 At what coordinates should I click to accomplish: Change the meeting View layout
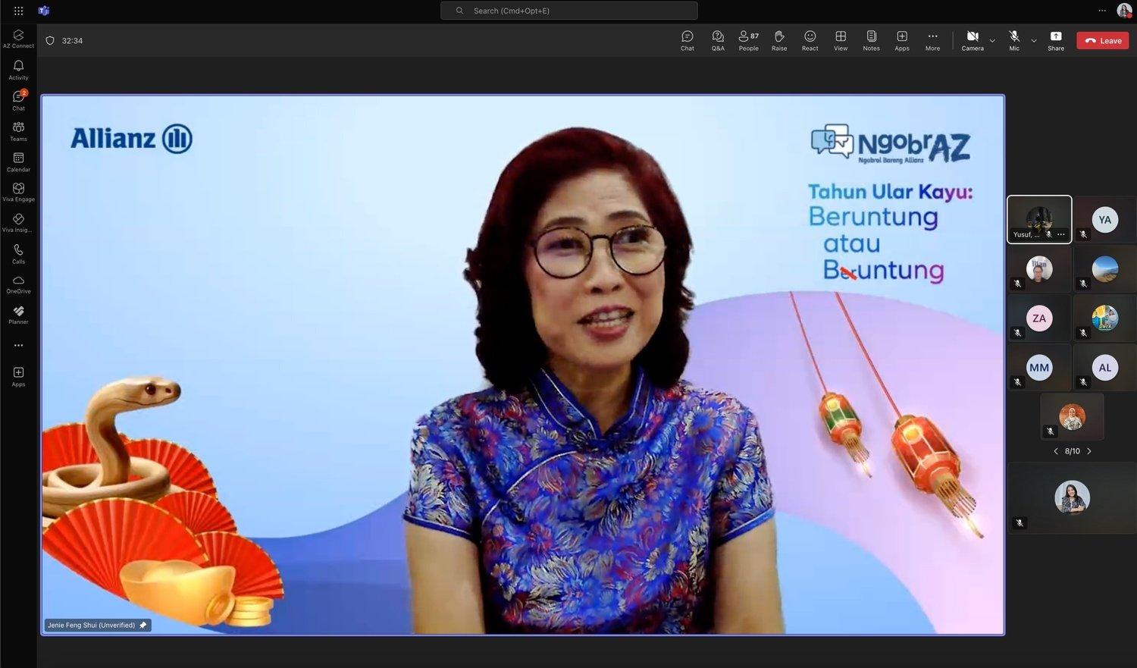841,40
